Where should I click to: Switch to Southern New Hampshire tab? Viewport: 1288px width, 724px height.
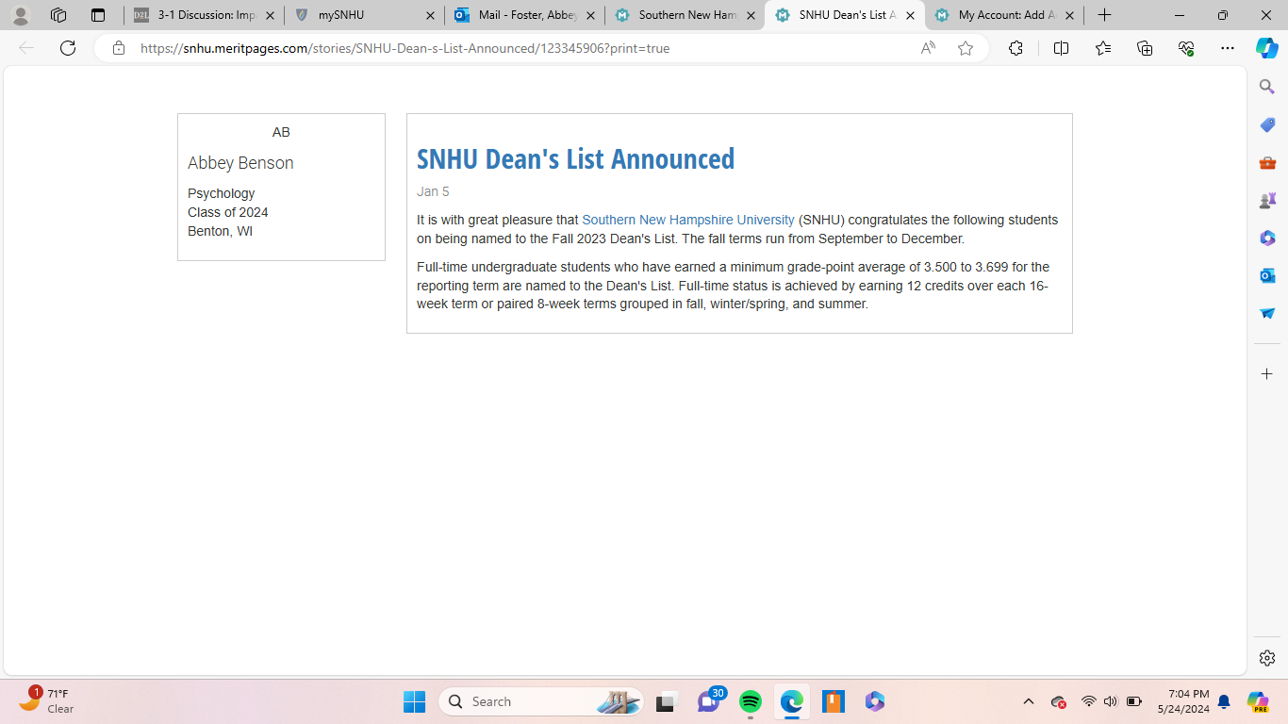pyautogui.click(x=685, y=15)
